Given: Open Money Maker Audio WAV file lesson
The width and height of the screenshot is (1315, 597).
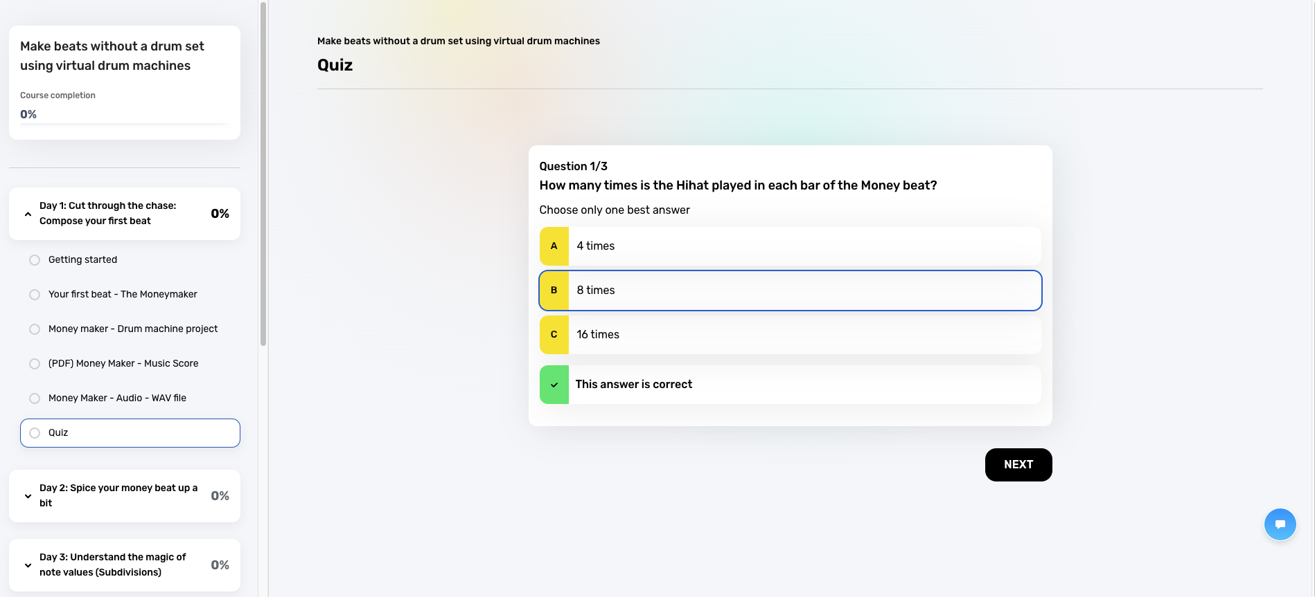Looking at the screenshot, I should pos(117,398).
